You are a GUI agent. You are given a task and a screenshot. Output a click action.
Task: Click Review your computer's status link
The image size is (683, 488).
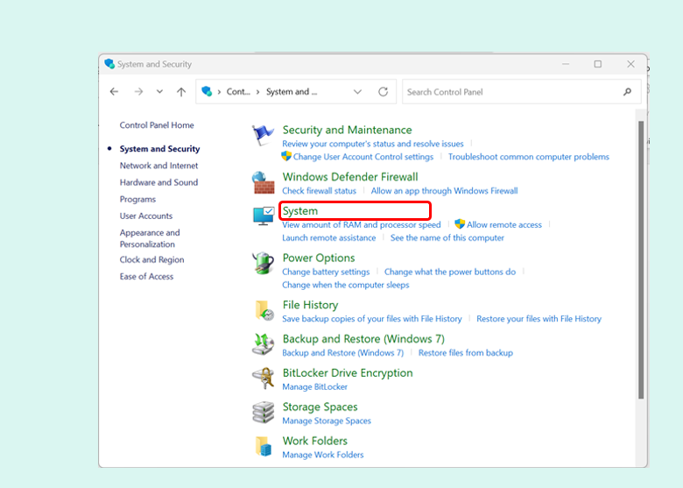(x=373, y=144)
